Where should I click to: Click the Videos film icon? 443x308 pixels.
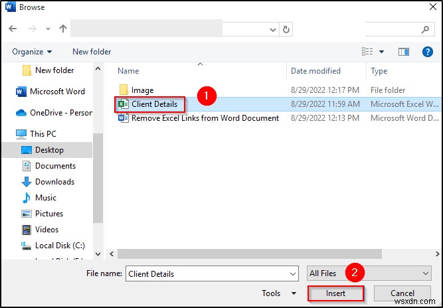coord(27,230)
